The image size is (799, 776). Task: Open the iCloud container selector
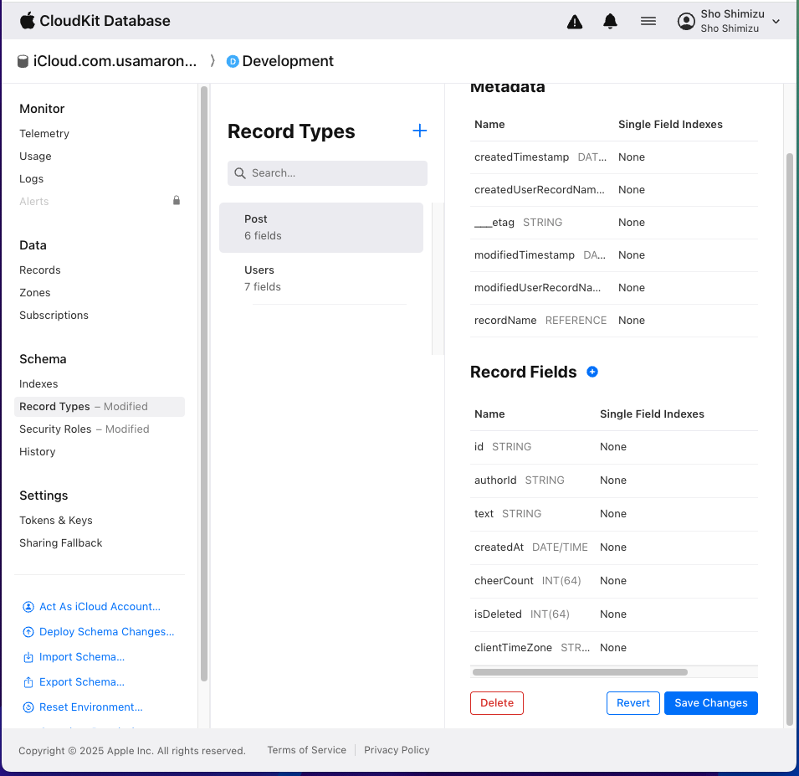tap(115, 61)
